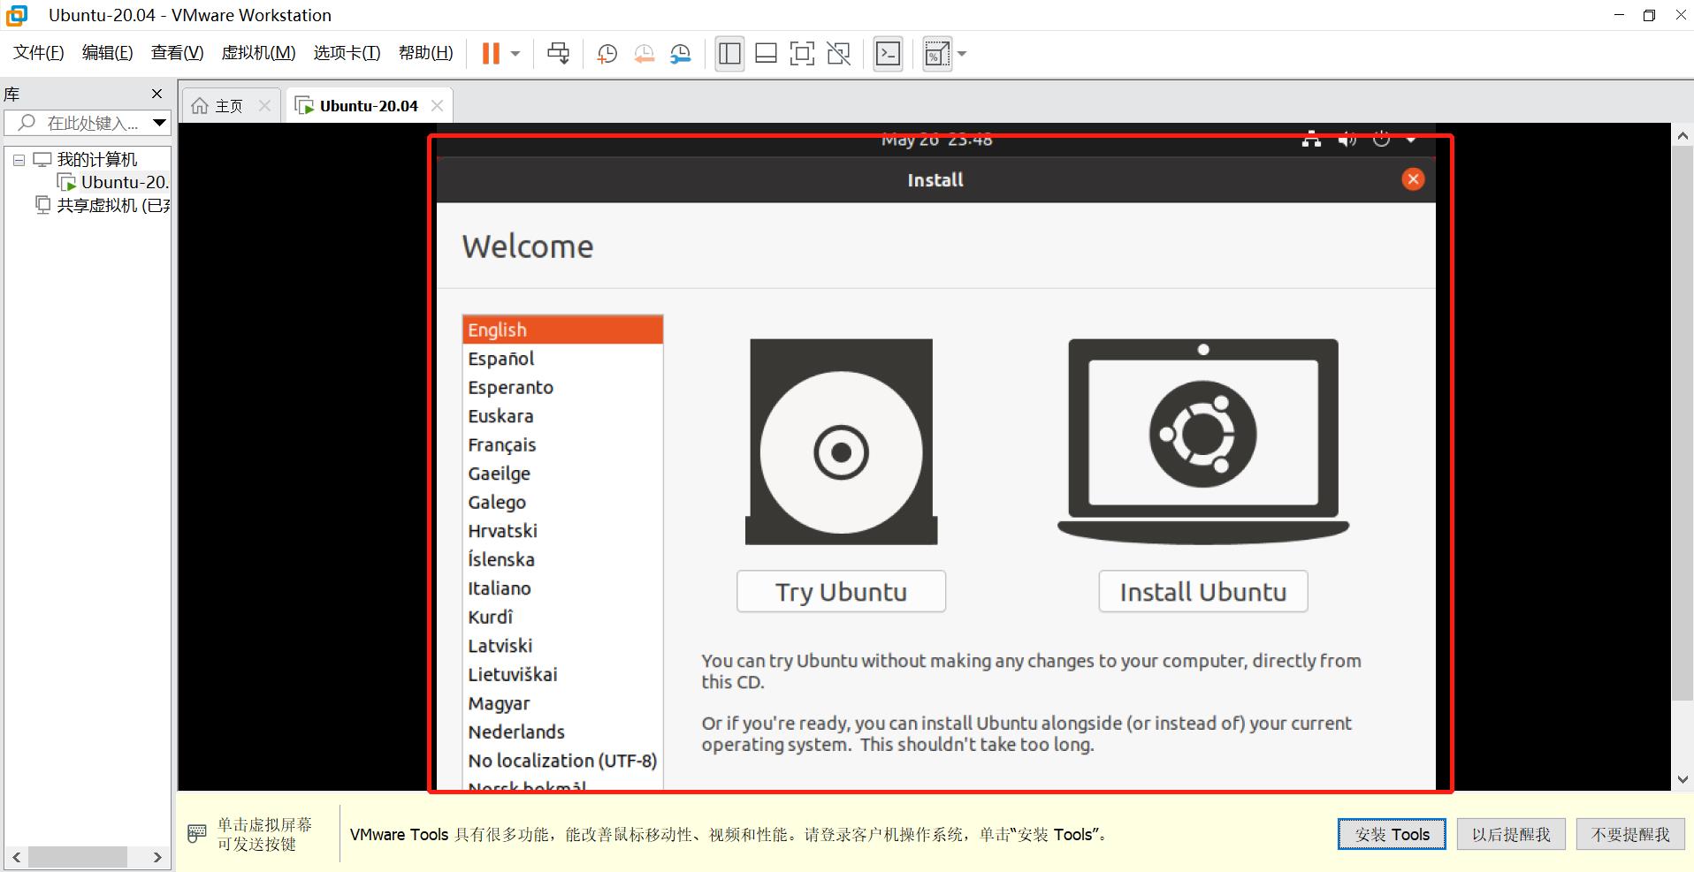
Task: Open the snapshot manager icon
Action: point(680,54)
